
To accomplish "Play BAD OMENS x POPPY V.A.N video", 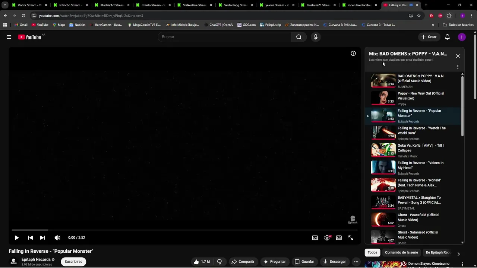I will 413,81.
